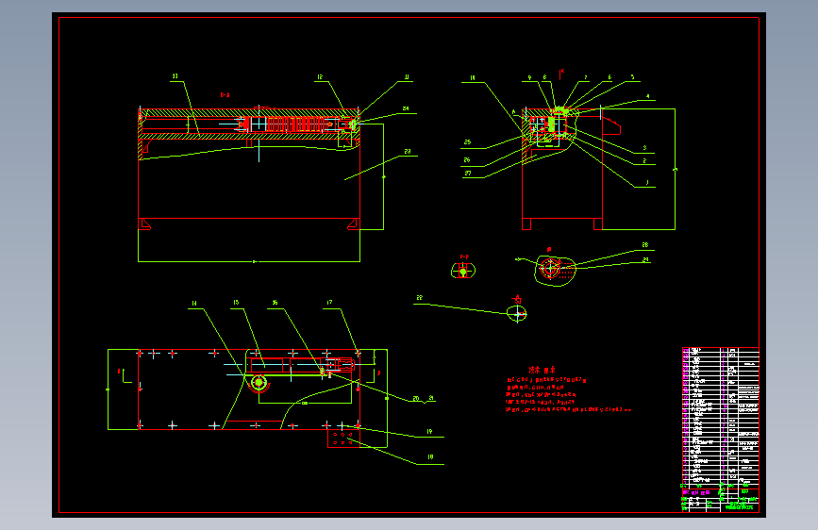Screen dimensions: 818x530
Task: Click the title block parts list table
Action: (x=721, y=429)
